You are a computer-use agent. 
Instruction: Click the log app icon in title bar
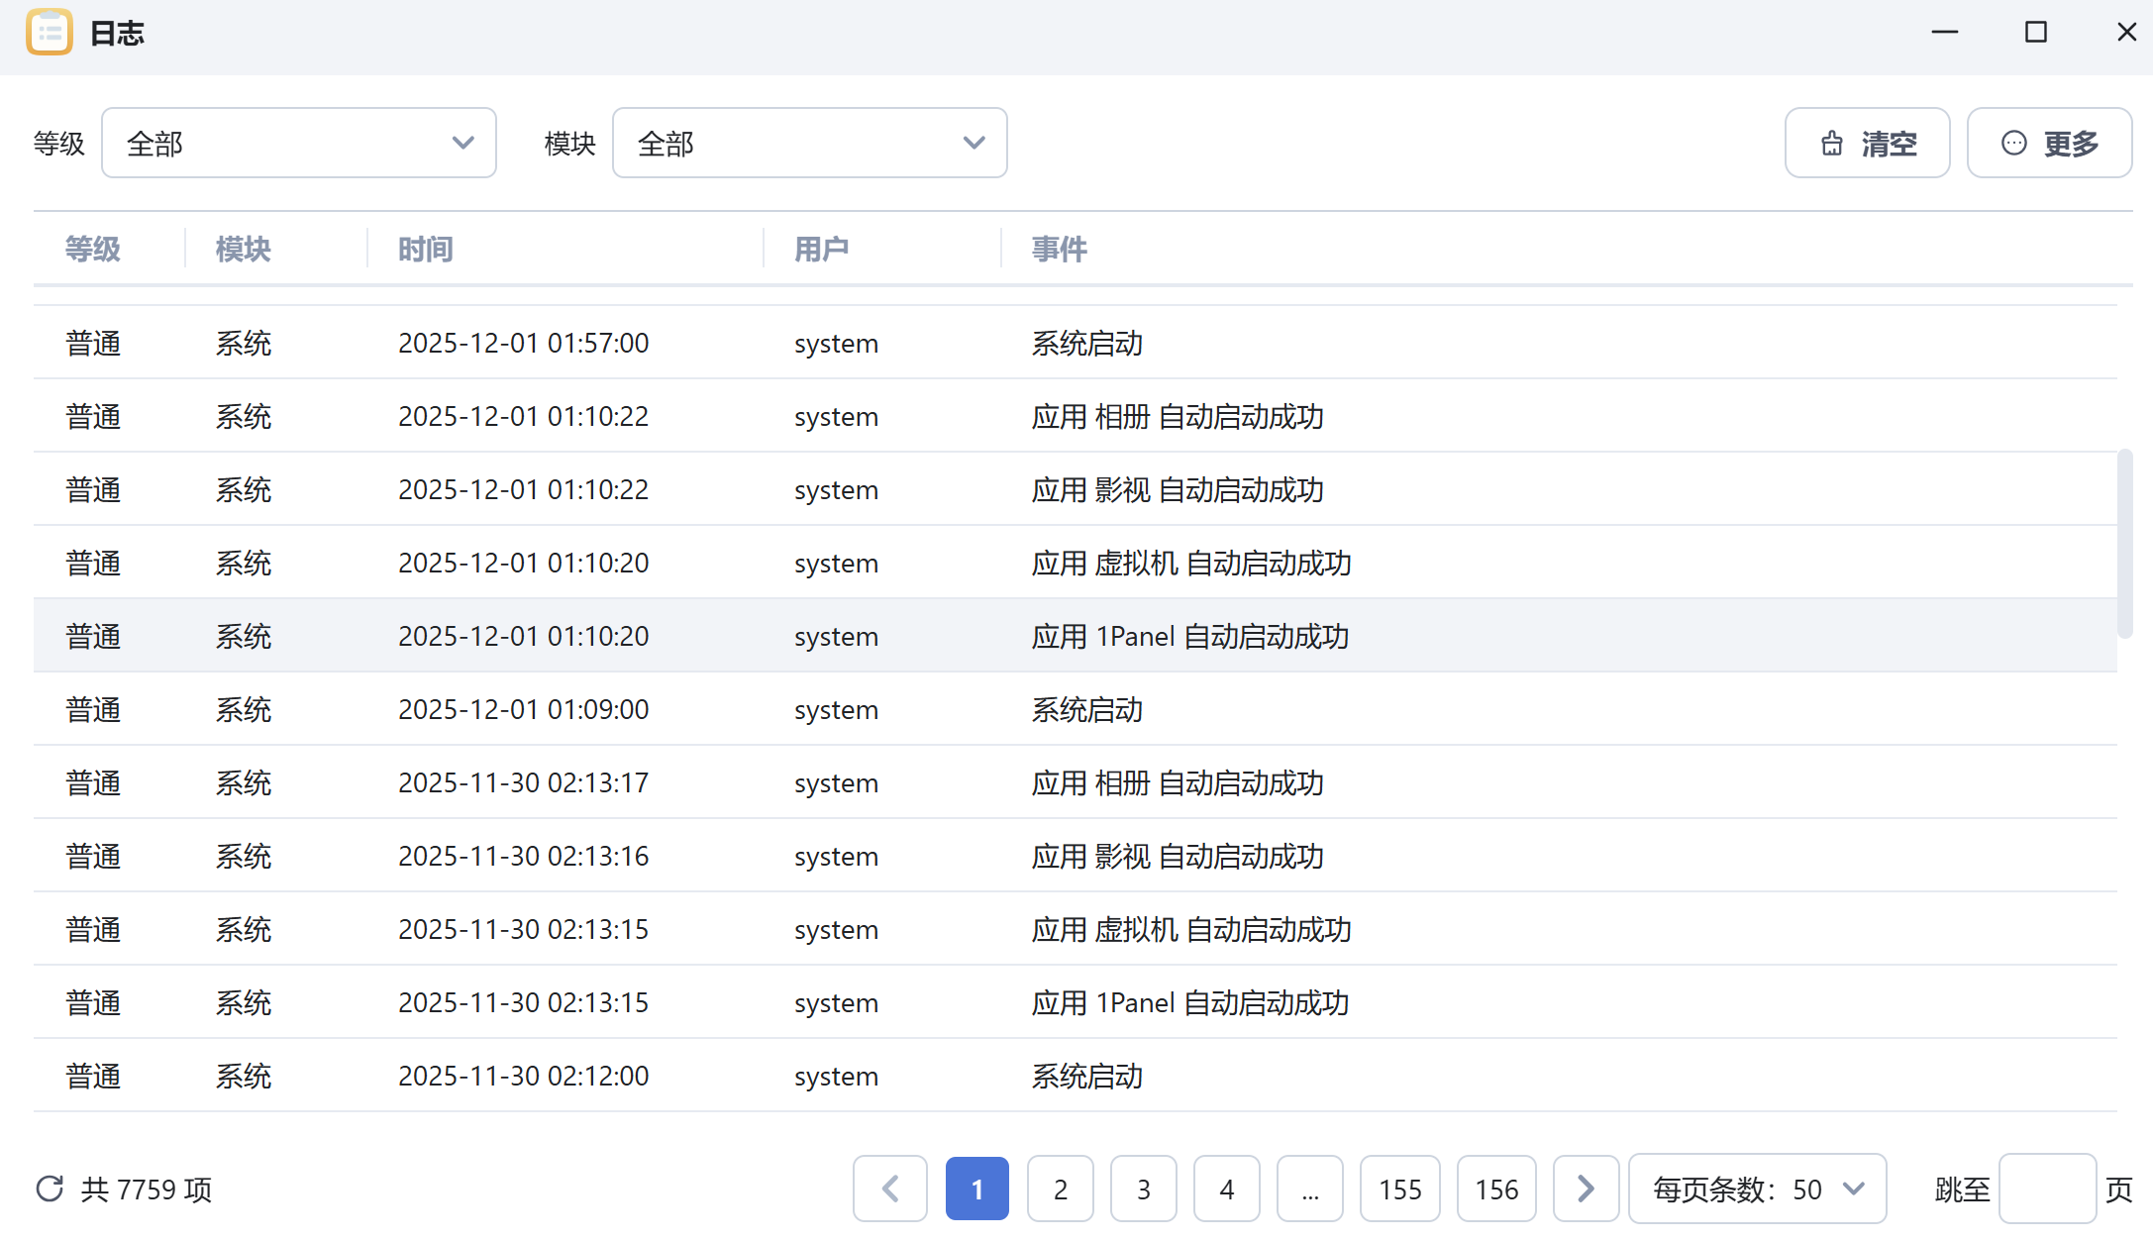click(50, 32)
